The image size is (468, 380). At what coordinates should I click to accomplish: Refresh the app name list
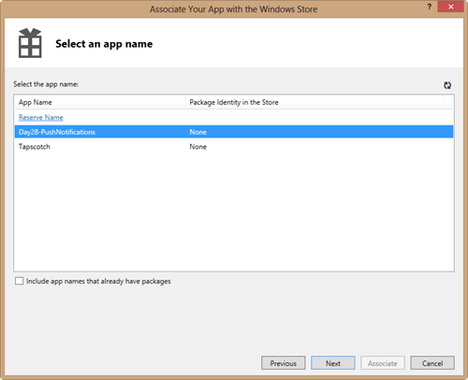447,85
